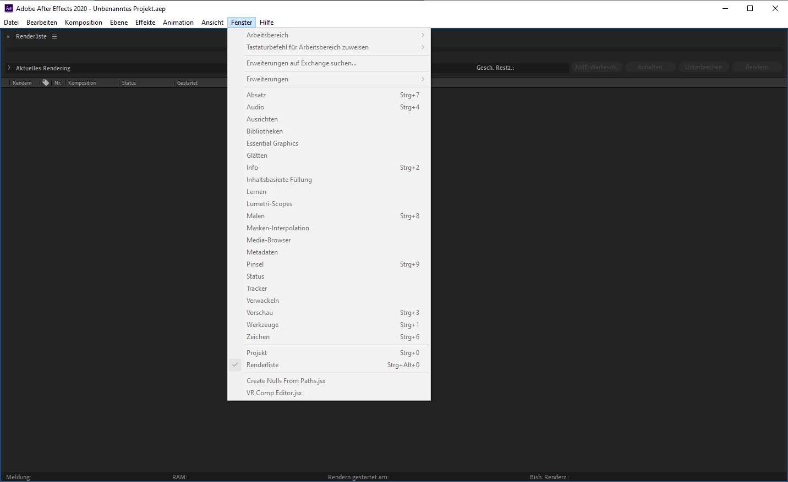788x482 pixels.
Task: Click the Meldung status label
Action: click(x=19, y=477)
